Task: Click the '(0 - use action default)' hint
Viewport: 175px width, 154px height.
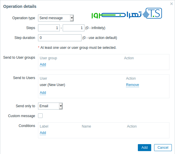Action: click(100, 38)
